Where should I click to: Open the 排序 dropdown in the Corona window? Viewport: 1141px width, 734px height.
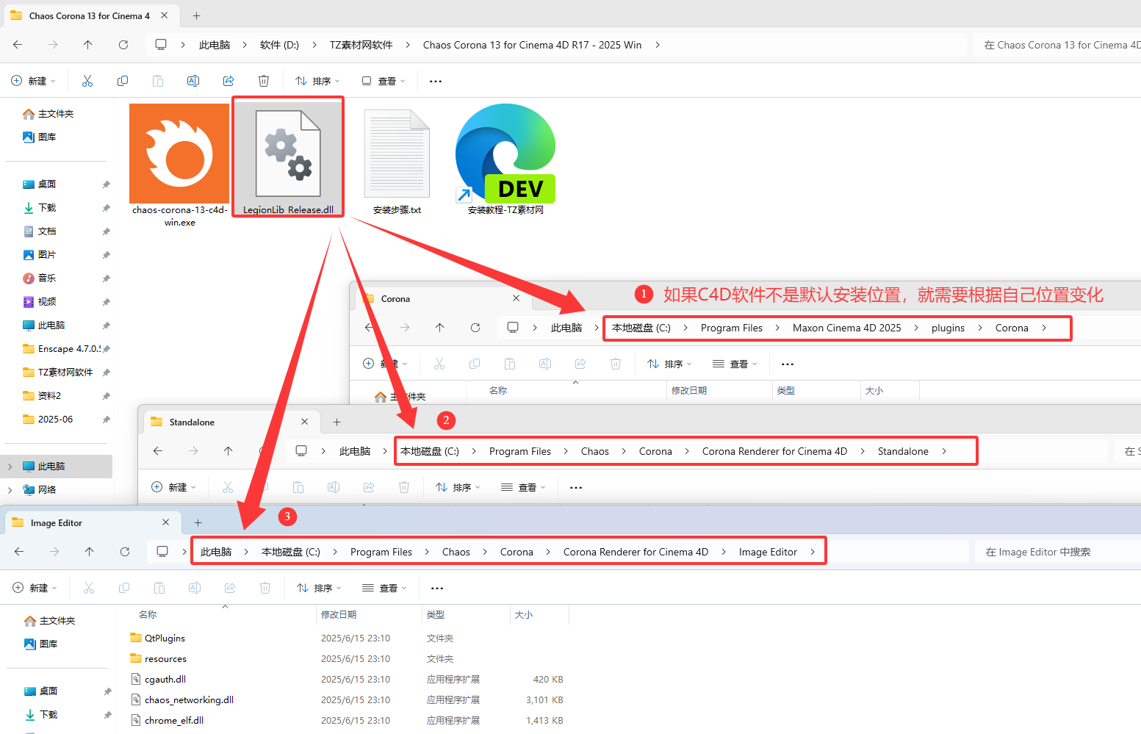(x=669, y=364)
